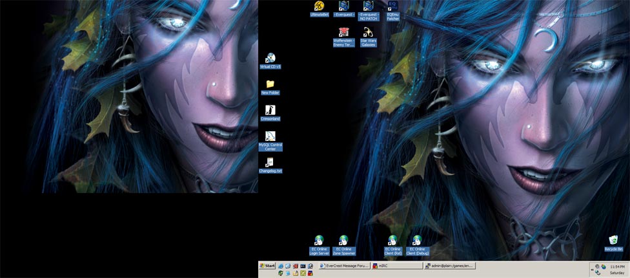
Task: Select the UltimateBet desktop shortcut
Action: 320,9
